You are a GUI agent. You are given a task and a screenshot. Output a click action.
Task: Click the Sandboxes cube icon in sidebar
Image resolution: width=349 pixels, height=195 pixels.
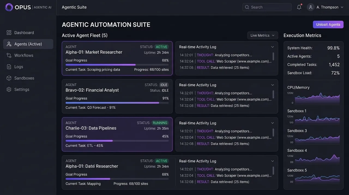(9, 78)
